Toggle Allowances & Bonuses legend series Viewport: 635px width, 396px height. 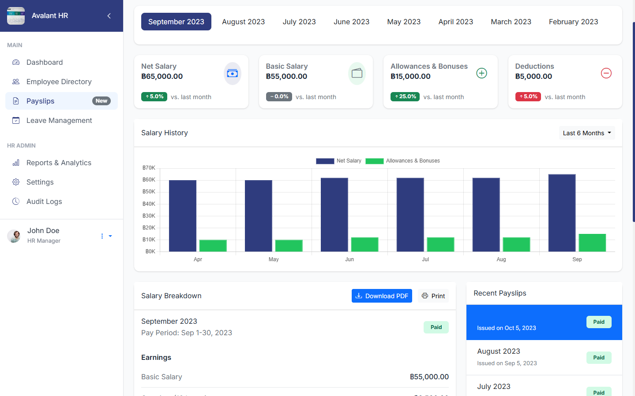pos(402,161)
